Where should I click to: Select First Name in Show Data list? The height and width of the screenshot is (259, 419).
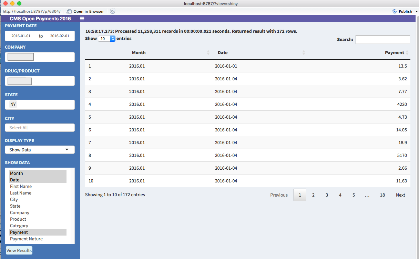point(21,186)
